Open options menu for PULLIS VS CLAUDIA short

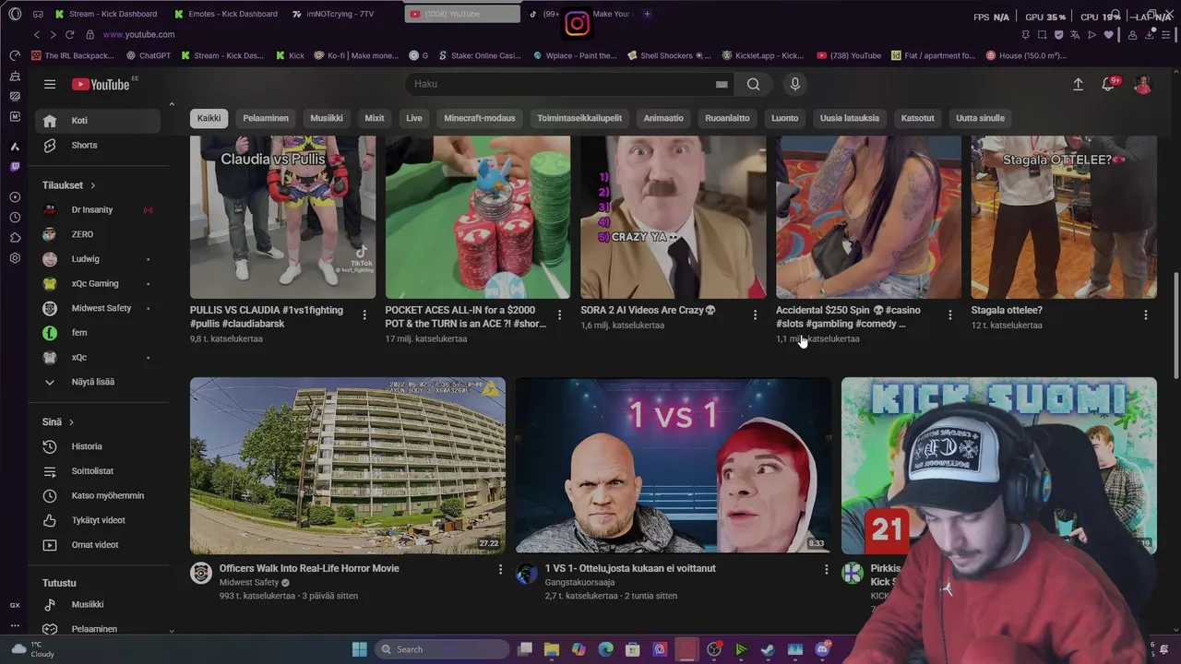[x=364, y=315]
